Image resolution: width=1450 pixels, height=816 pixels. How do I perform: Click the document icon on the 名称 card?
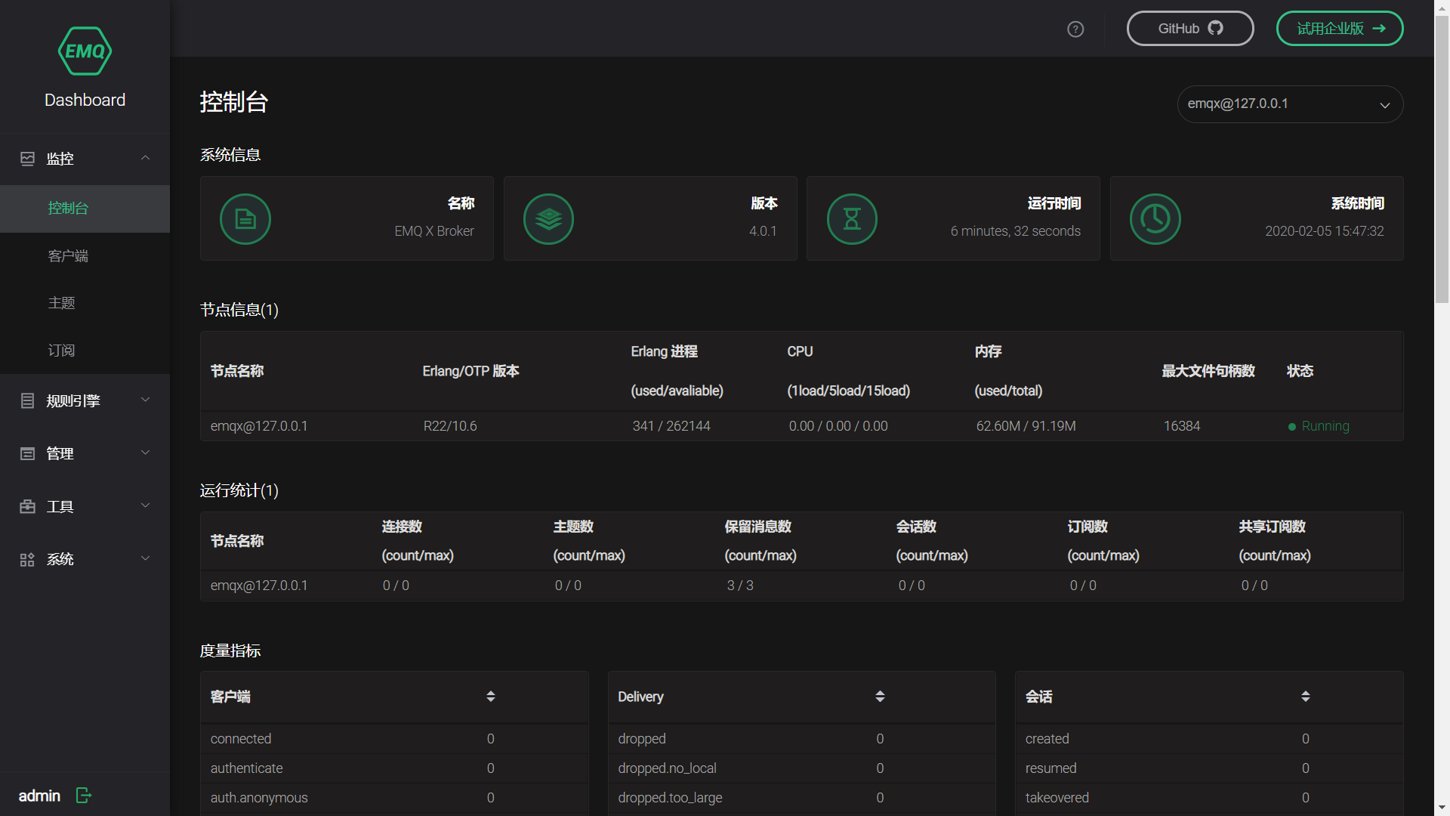tap(245, 219)
